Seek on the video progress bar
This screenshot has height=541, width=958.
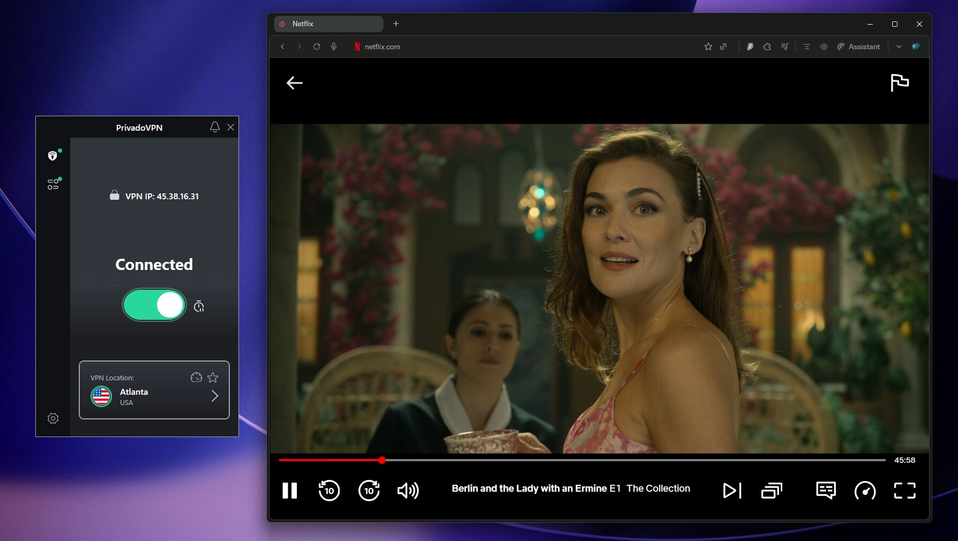pos(582,460)
